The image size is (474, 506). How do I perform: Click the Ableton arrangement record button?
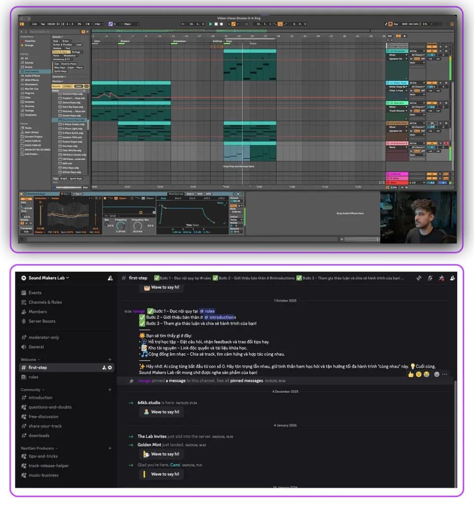[221, 24]
